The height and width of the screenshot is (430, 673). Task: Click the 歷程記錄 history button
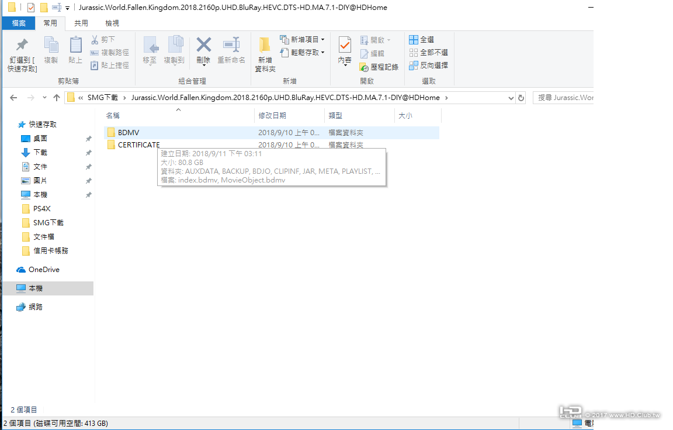click(379, 67)
